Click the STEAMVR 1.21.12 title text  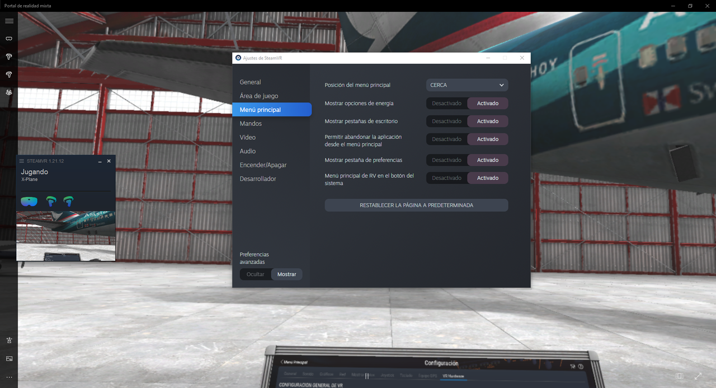pyautogui.click(x=45, y=161)
